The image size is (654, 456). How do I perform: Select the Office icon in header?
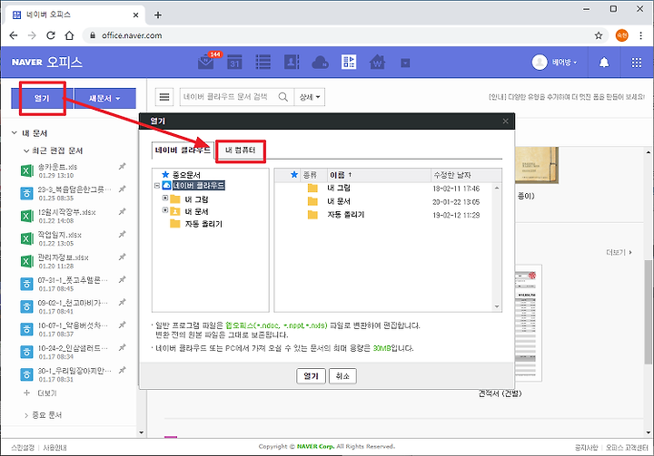click(349, 63)
